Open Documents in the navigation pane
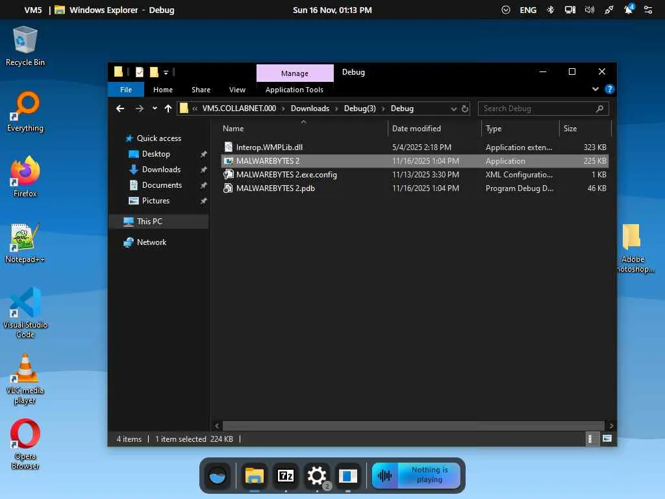The width and height of the screenshot is (665, 499). (x=162, y=185)
